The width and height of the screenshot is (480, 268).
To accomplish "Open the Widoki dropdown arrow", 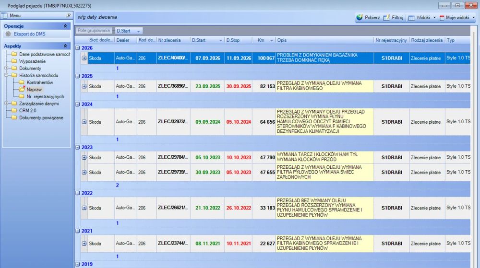I will (434, 18).
